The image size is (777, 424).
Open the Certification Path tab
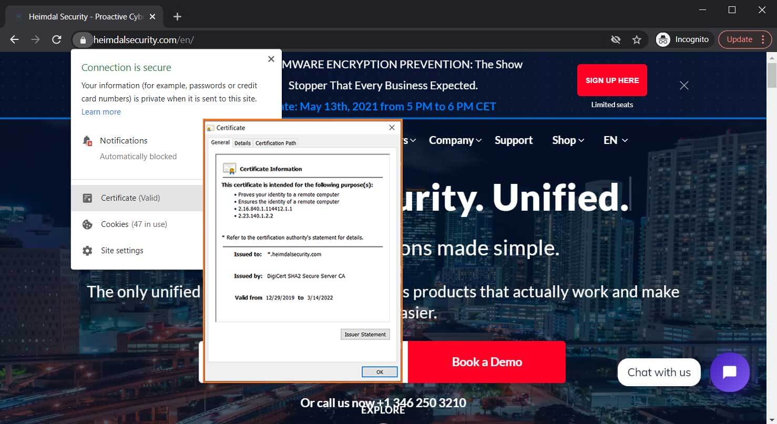pyautogui.click(x=276, y=143)
